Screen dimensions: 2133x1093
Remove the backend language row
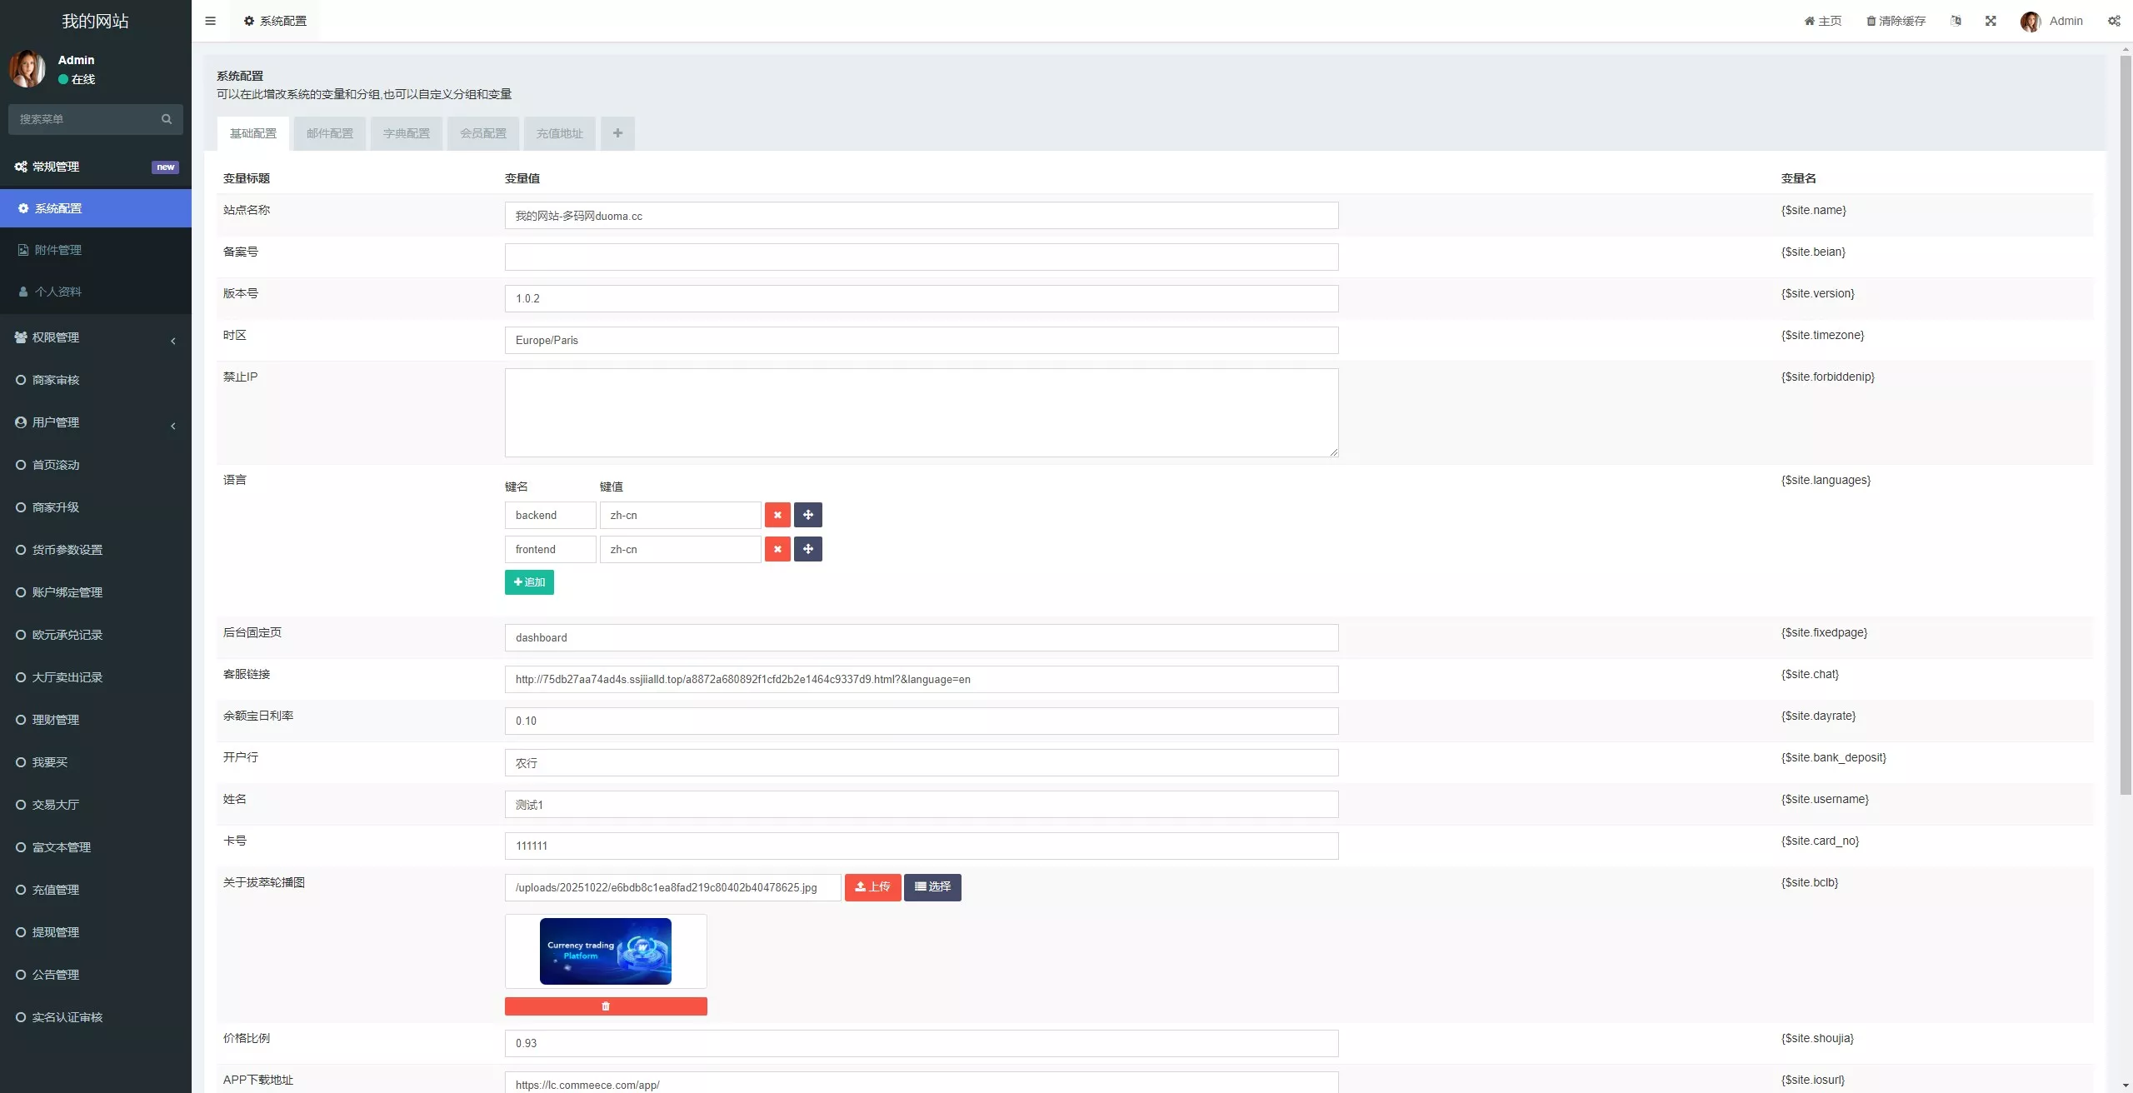(x=777, y=515)
